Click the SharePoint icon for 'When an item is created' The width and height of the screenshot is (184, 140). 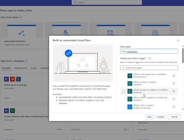click(130, 83)
